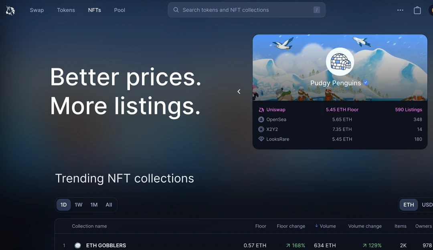Open the ETH GOBBLERS collection
Image resolution: width=433 pixels, height=250 pixels.
click(106, 245)
